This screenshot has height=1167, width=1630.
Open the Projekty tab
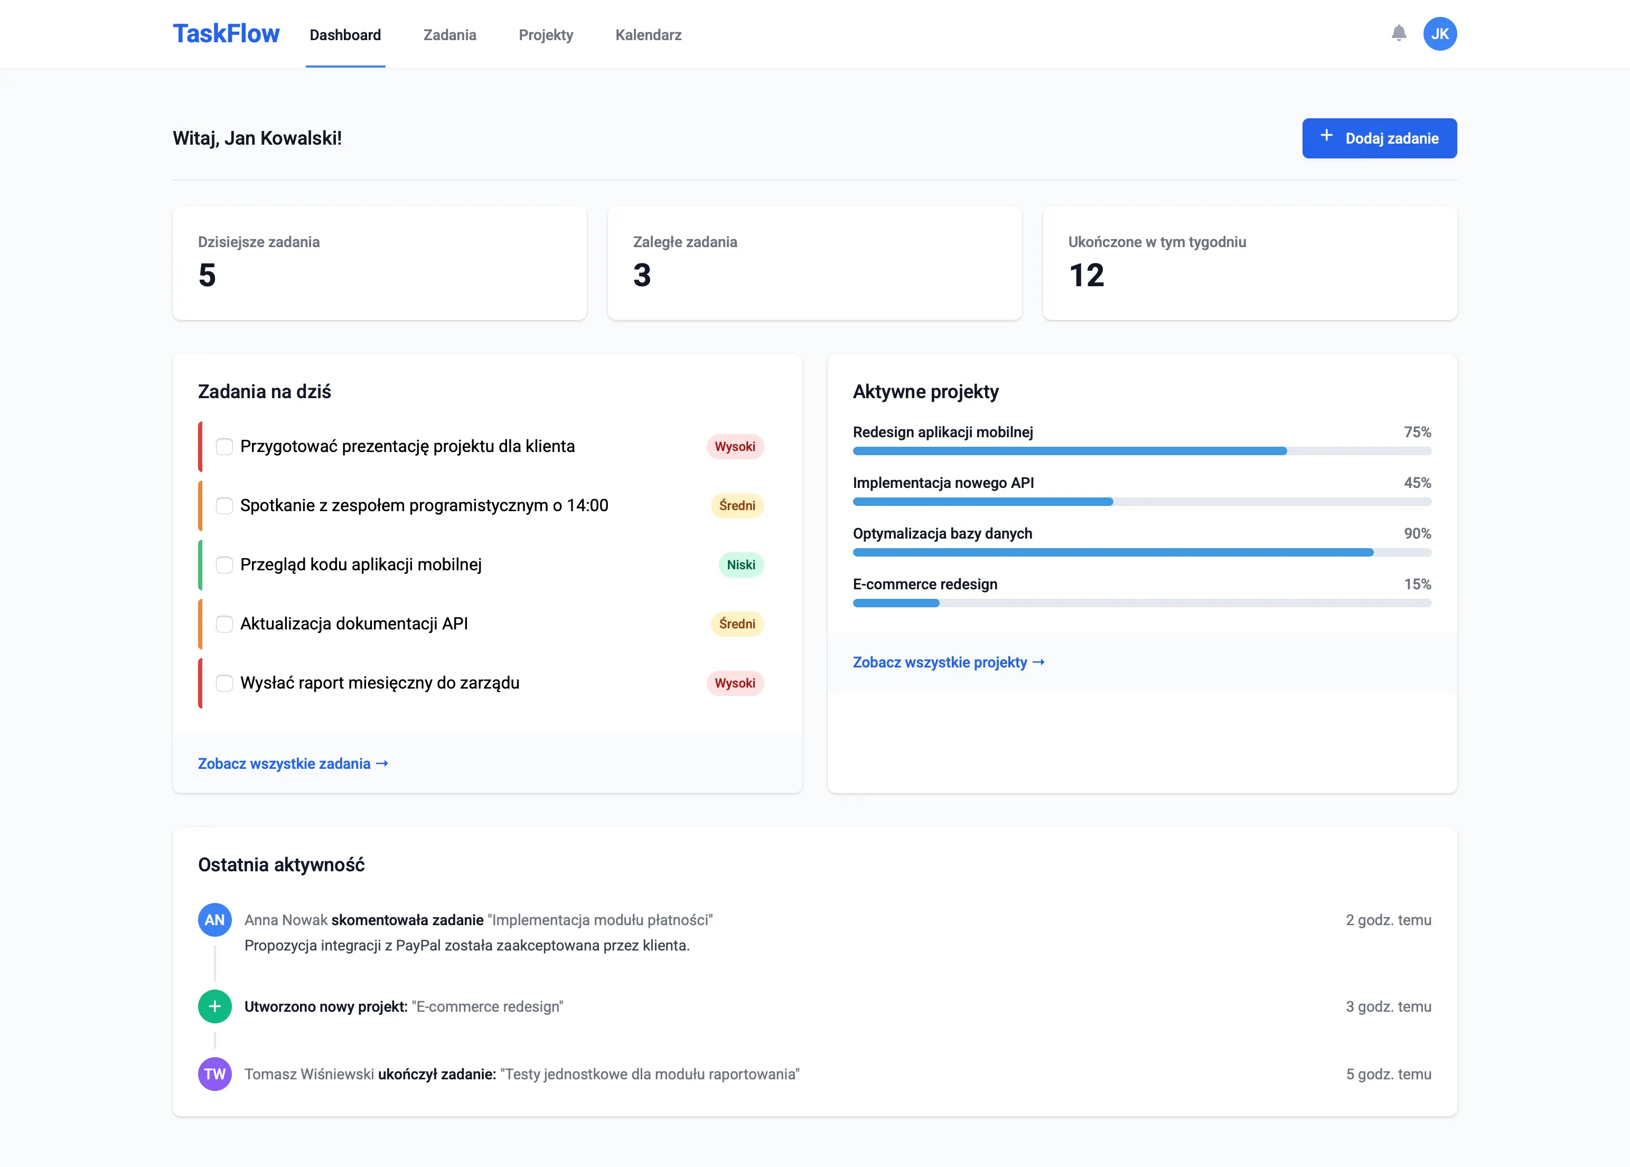546,34
